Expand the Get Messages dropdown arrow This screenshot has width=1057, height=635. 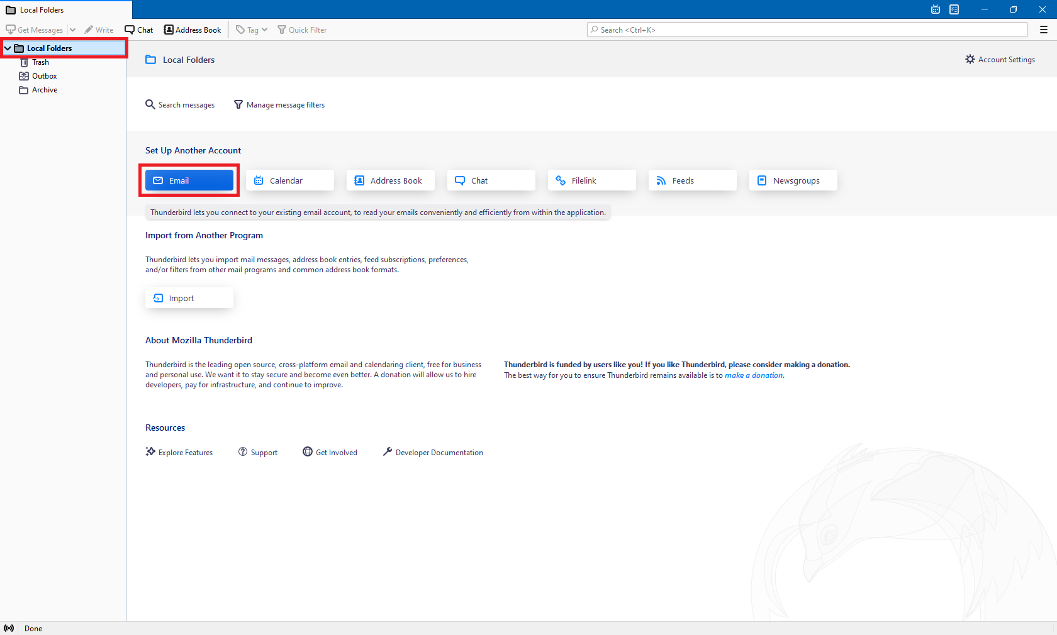coord(72,30)
